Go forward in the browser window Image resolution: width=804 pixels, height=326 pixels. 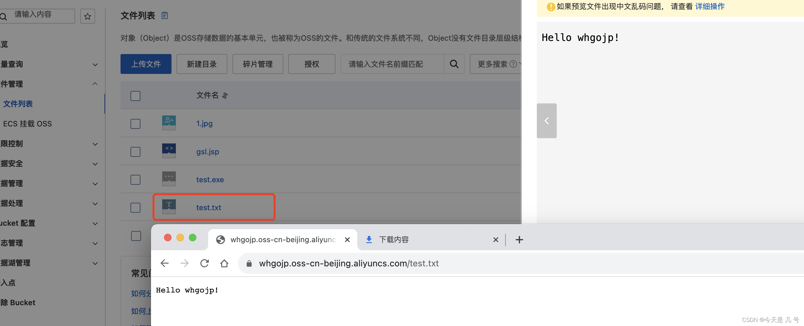click(x=185, y=263)
